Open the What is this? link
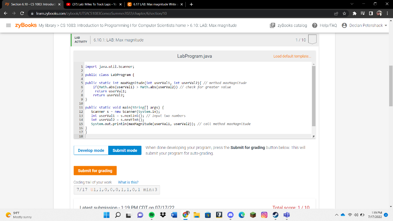The height and width of the screenshot is (221, 393). [128, 182]
